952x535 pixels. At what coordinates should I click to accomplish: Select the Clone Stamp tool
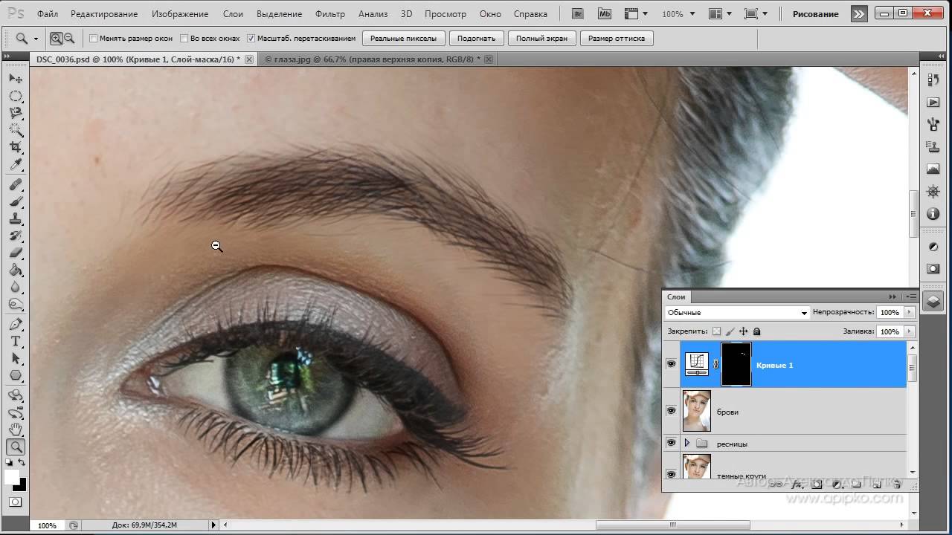(16, 218)
